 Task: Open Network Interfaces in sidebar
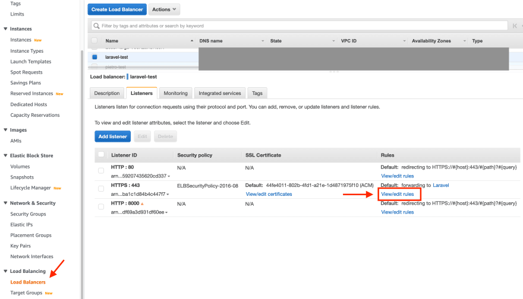coord(31,257)
